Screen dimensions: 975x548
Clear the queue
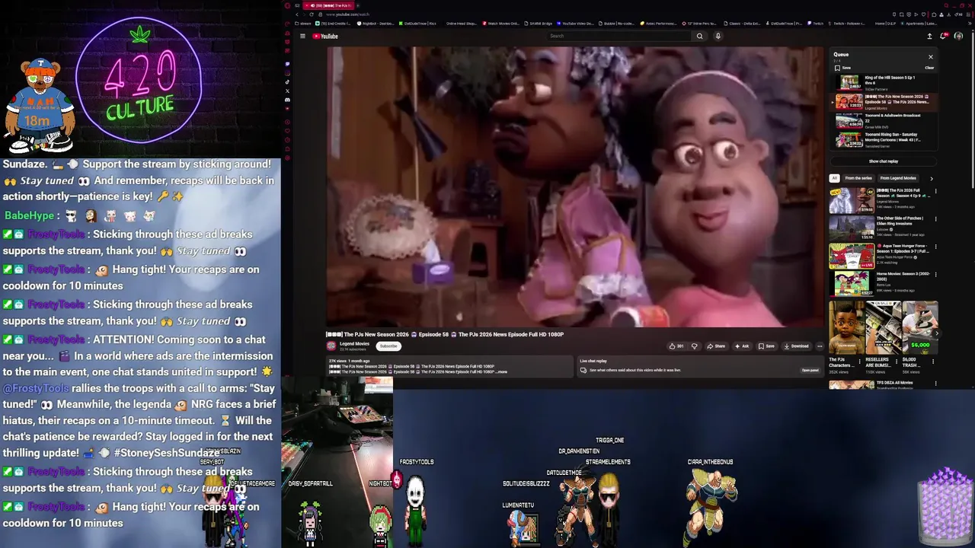click(929, 68)
